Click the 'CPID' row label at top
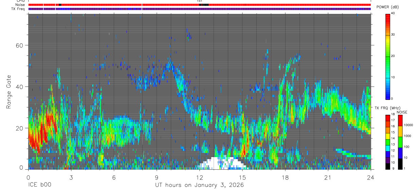The image size is (417, 192). pyautogui.click(x=21, y=1)
